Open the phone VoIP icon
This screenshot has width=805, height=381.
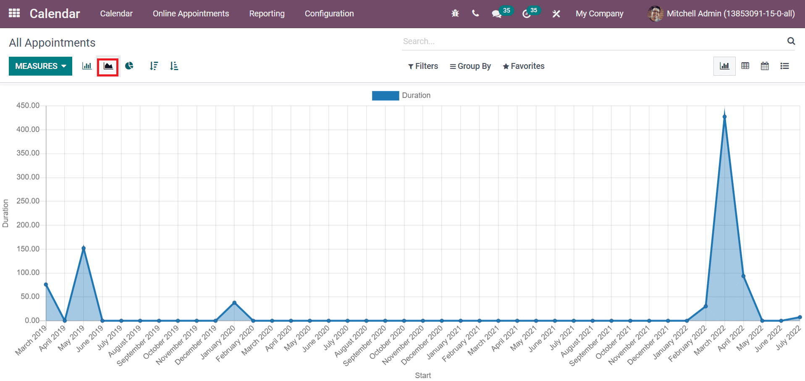click(x=475, y=13)
